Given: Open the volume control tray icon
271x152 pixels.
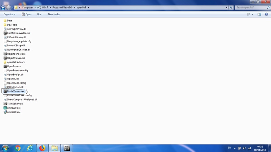Looking at the screenshot, I should point(244,148).
